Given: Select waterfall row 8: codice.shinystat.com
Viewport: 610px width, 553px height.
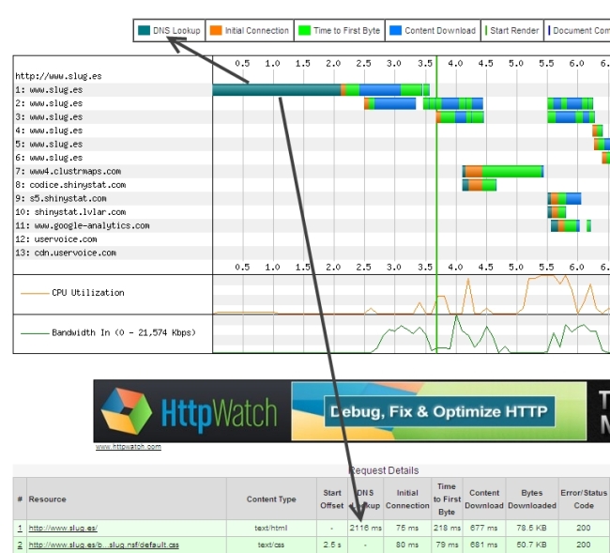Looking at the screenshot, I should [70, 185].
